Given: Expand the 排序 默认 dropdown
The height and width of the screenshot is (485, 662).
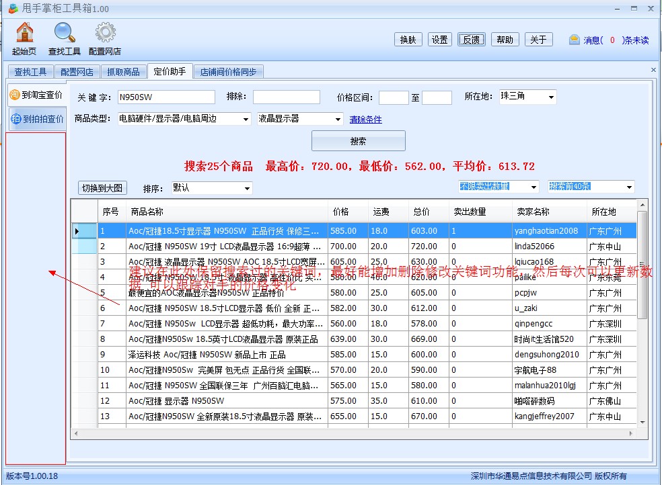Looking at the screenshot, I should (x=248, y=188).
